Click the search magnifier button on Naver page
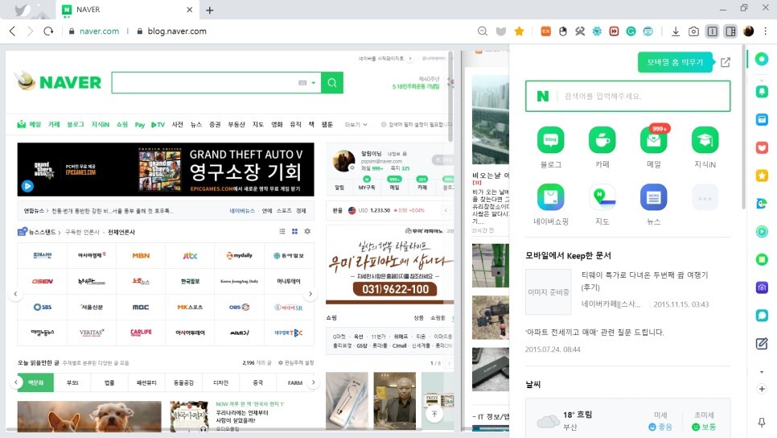777x438 pixels. [x=332, y=83]
